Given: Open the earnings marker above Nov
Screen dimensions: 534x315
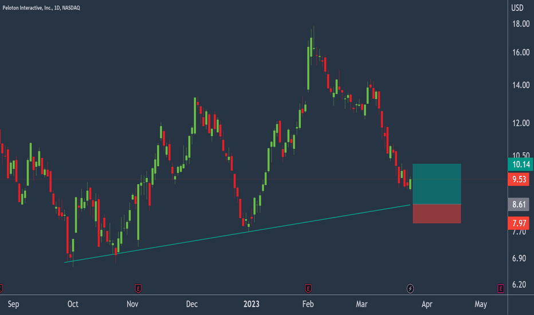Looking at the screenshot, I should click(x=138, y=289).
